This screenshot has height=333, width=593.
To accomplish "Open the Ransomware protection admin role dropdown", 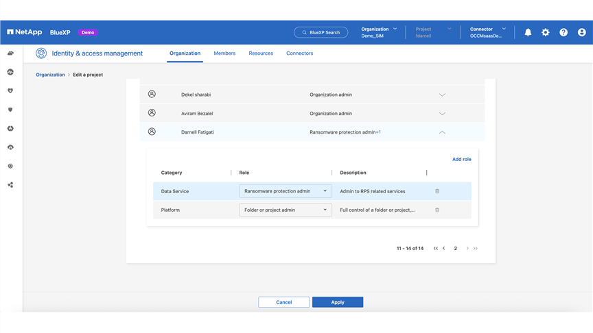I will pyautogui.click(x=286, y=191).
